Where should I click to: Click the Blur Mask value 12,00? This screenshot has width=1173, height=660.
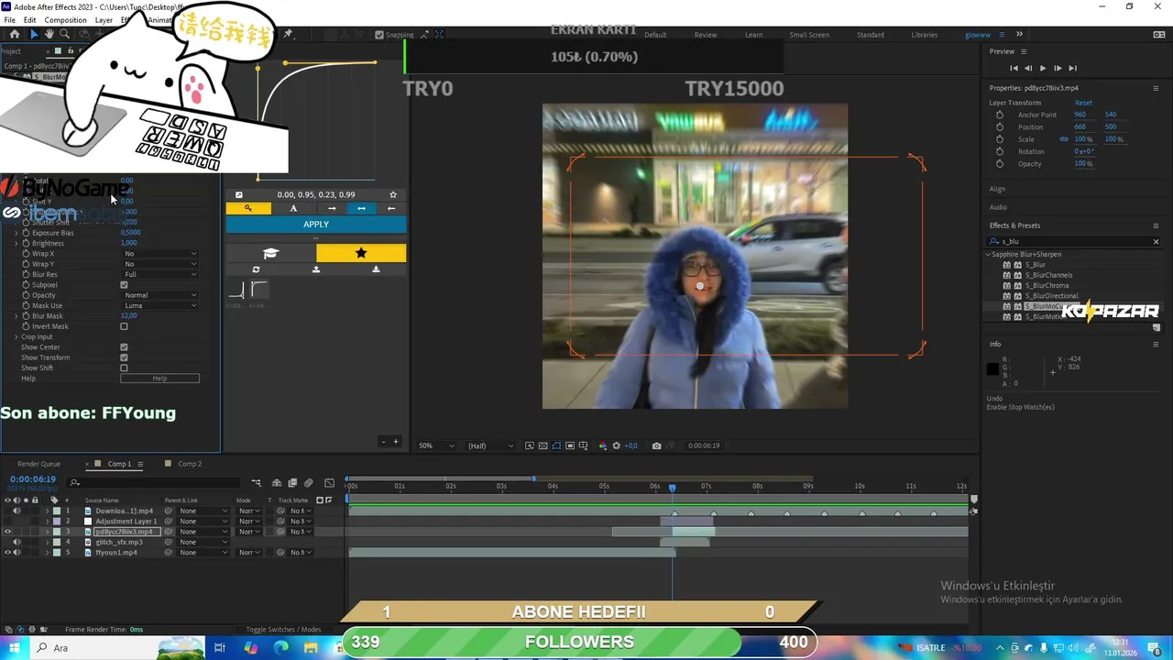128,316
